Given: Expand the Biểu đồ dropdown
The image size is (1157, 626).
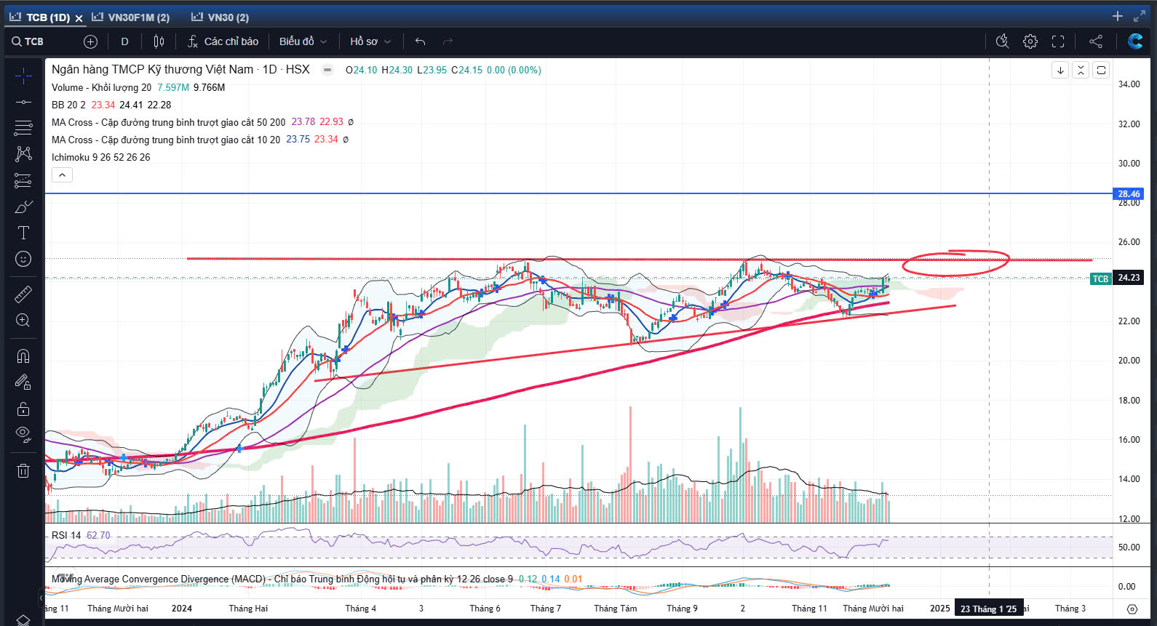Looking at the screenshot, I should (x=303, y=41).
